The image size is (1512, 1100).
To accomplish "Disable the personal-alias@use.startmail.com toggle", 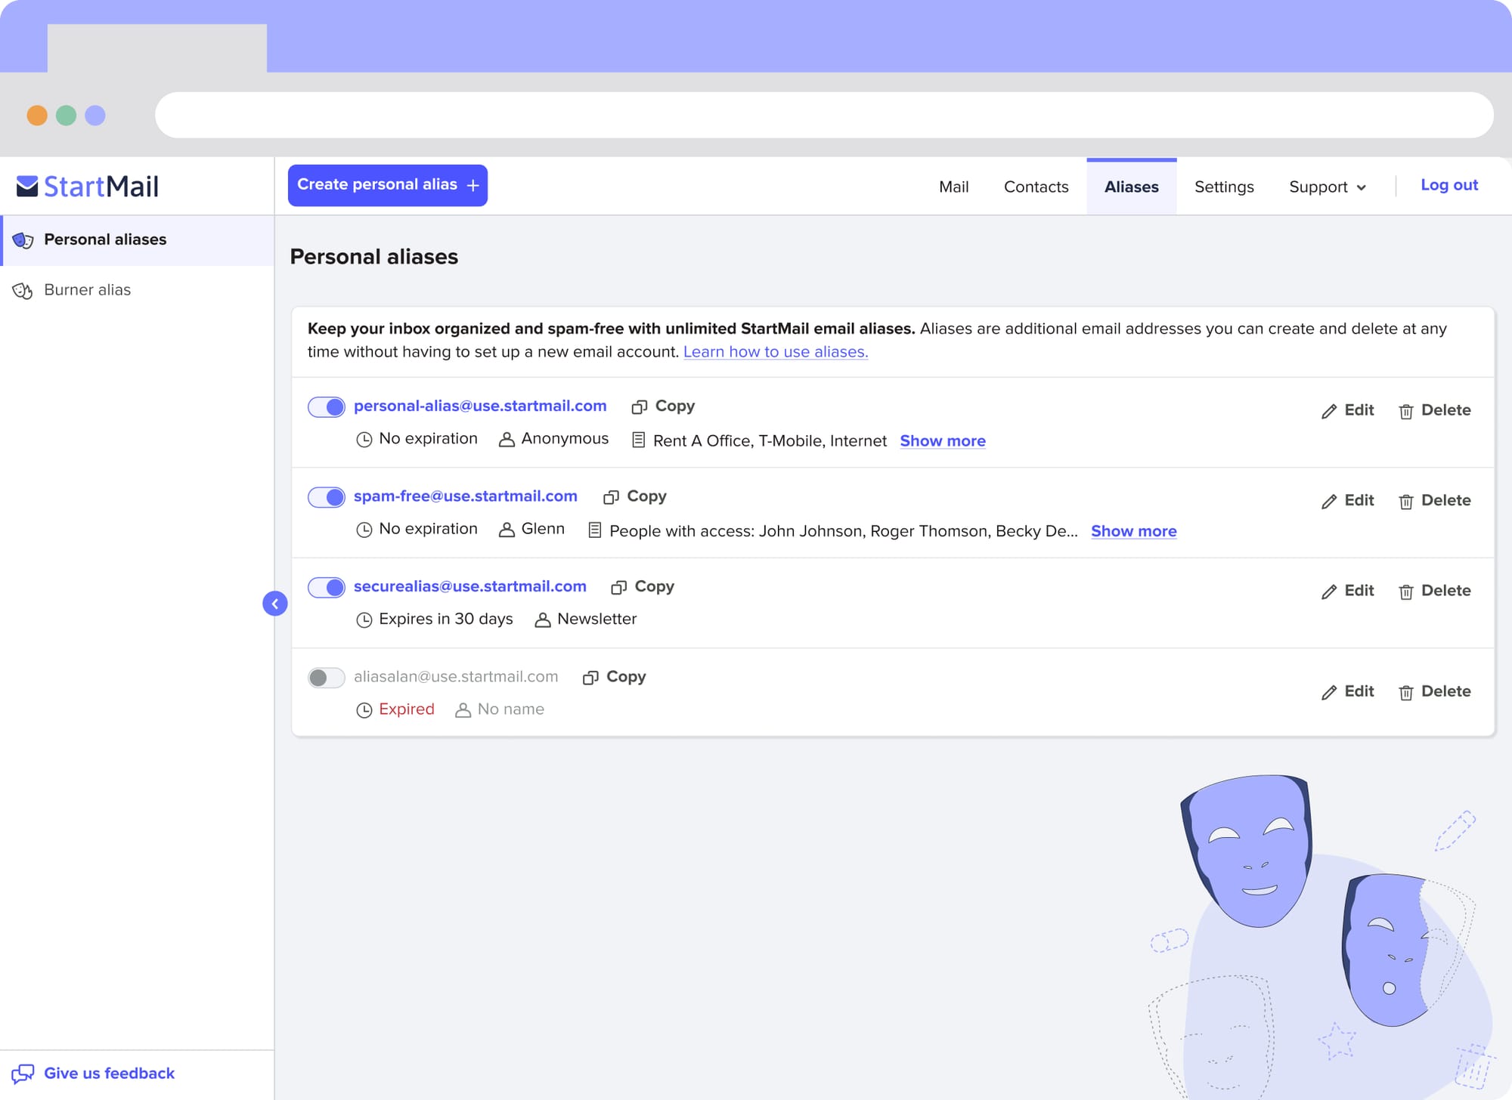I will (x=327, y=407).
